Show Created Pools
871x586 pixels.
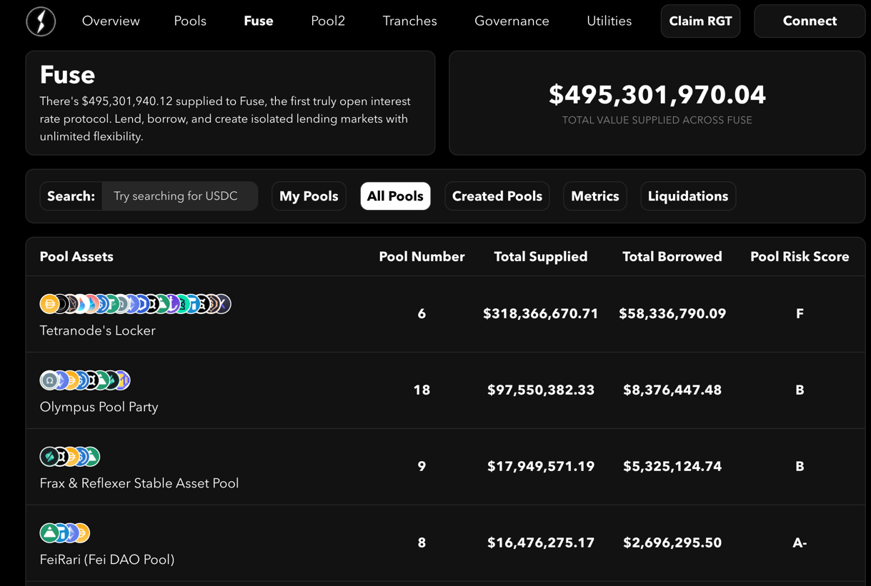tap(497, 196)
